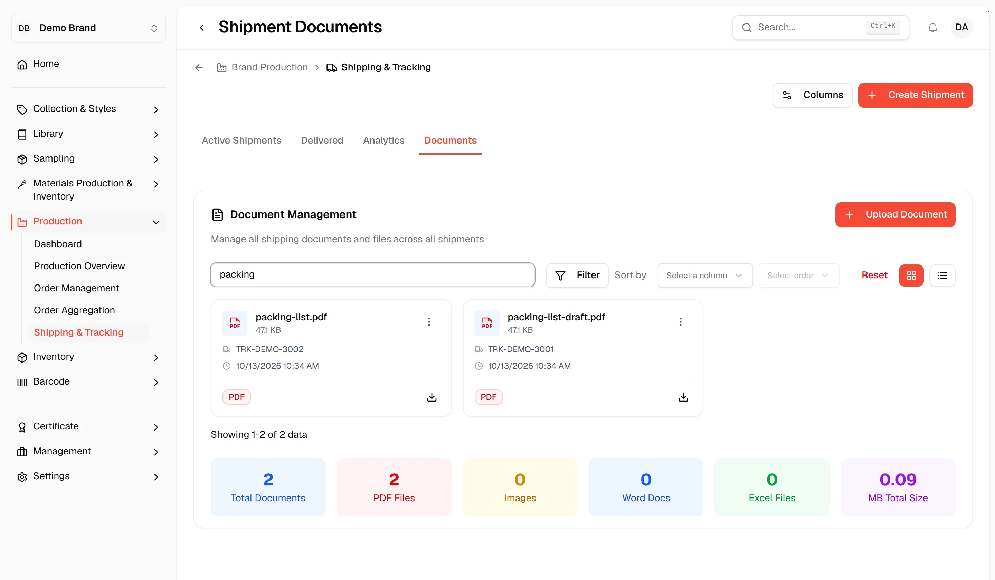The width and height of the screenshot is (995, 580).
Task: Click the Columns button
Action: tap(812, 95)
